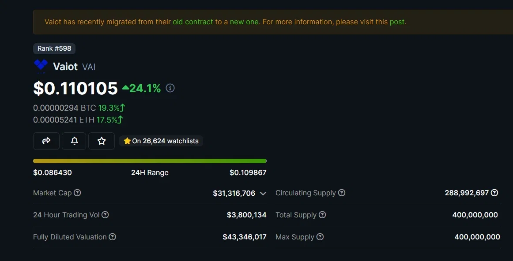The height and width of the screenshot is (261, 513).
Task: Open help icon beside Circulating Supply label
Action: point(342,193)
